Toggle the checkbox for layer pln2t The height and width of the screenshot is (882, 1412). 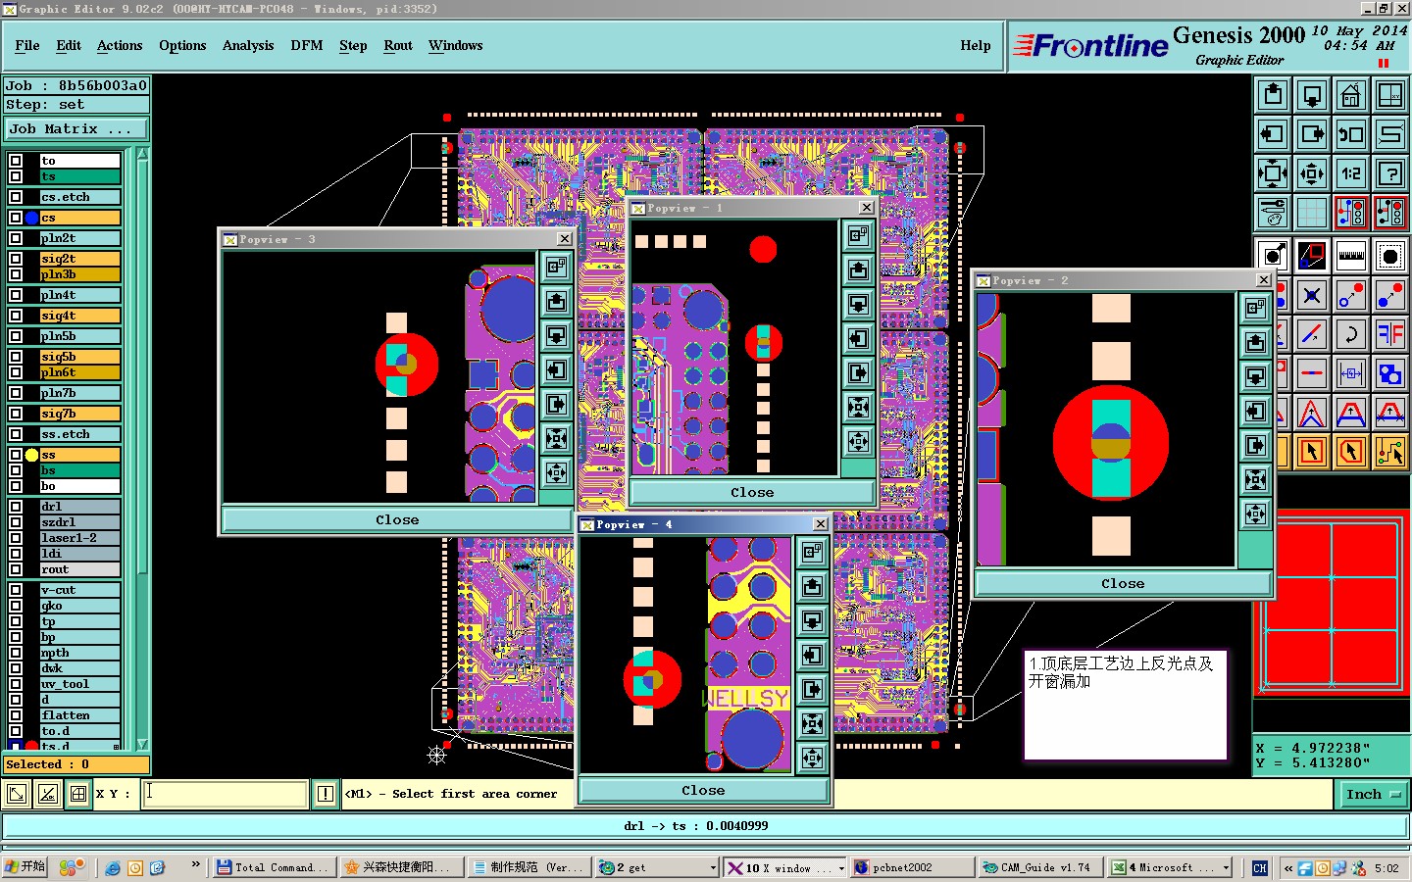click(x=16, y=238)
